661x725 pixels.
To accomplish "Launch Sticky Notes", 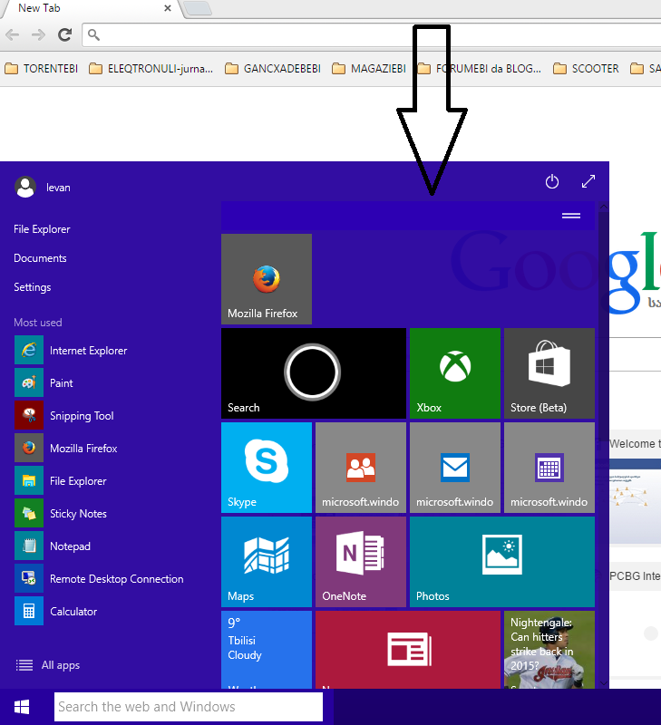I will coord(61,513).
